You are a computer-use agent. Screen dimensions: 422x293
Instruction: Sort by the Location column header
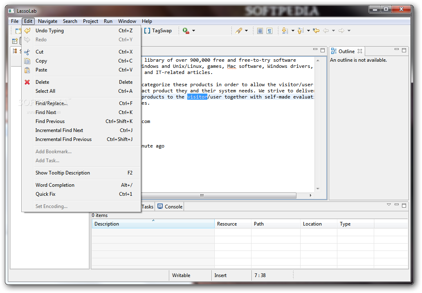319,224
